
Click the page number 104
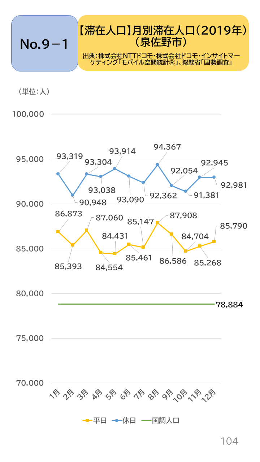[x=229, y=441]
